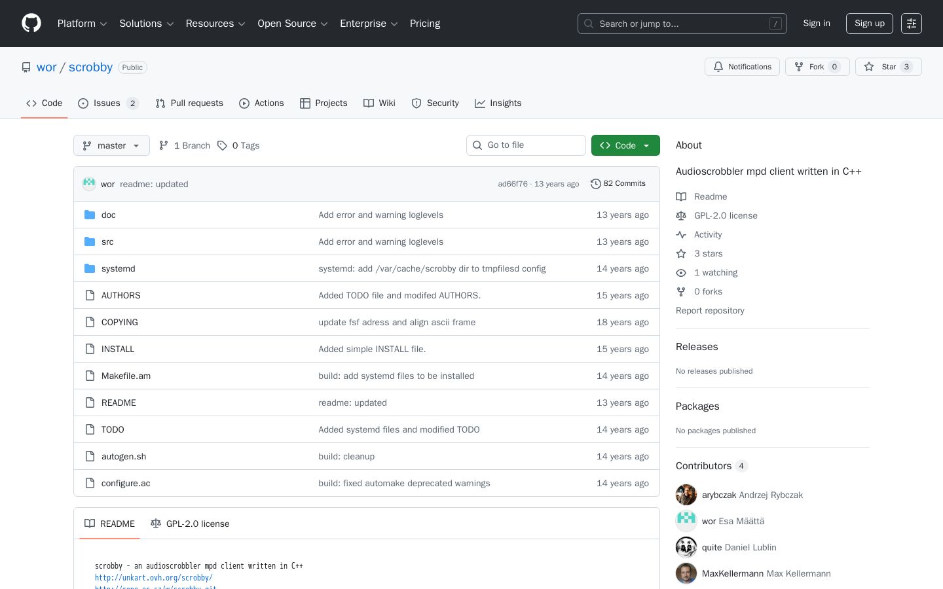View the 82 Commits history
The image size is (943, 589).
(x=618, y=184)
